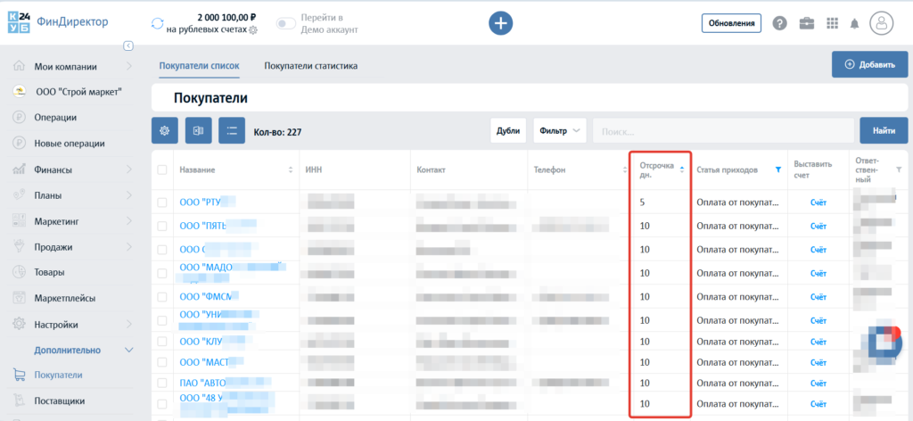Toggle the Demo account switch
913x421 pixels.
click(285, 24)
